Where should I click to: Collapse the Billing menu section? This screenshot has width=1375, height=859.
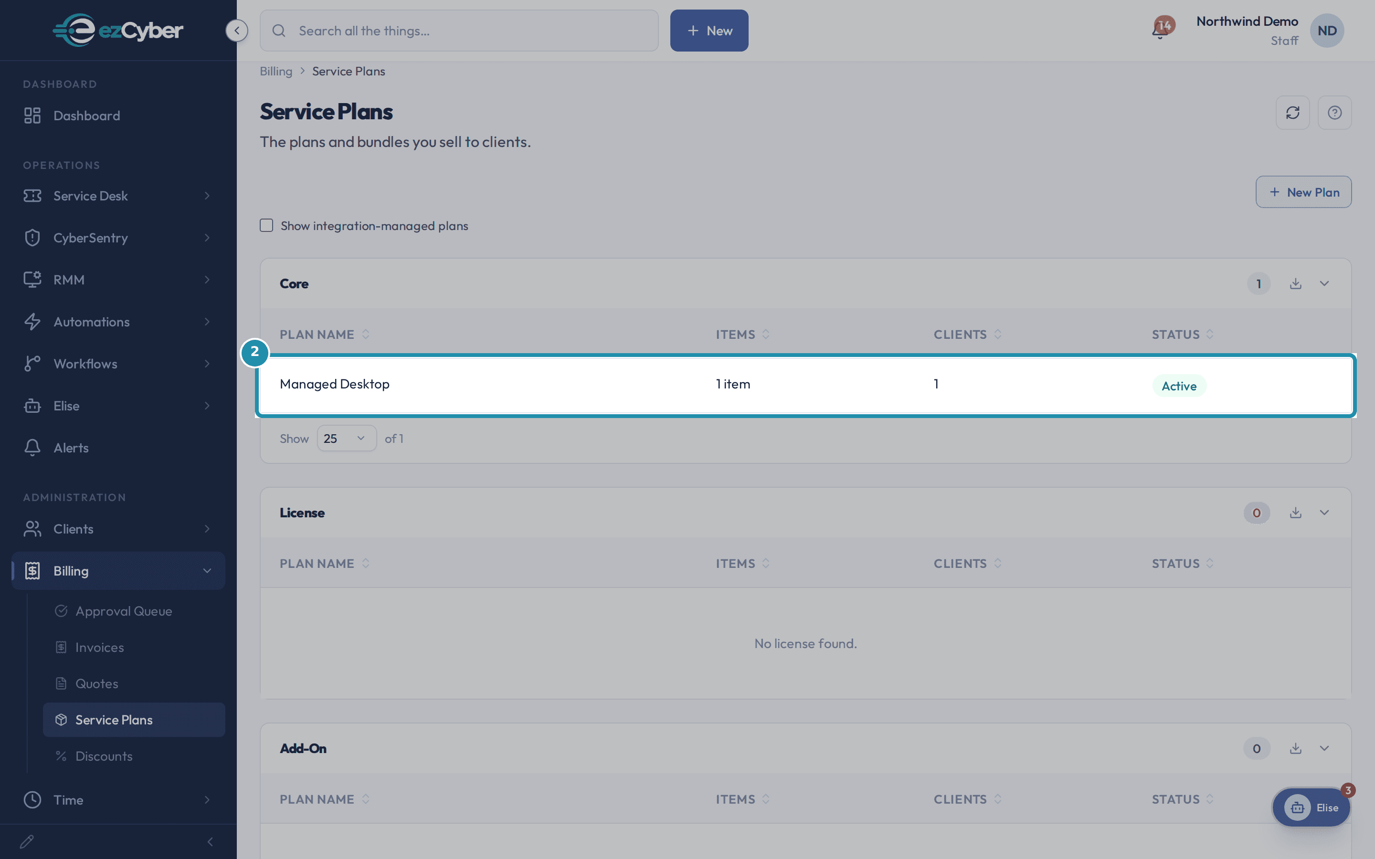118,570
